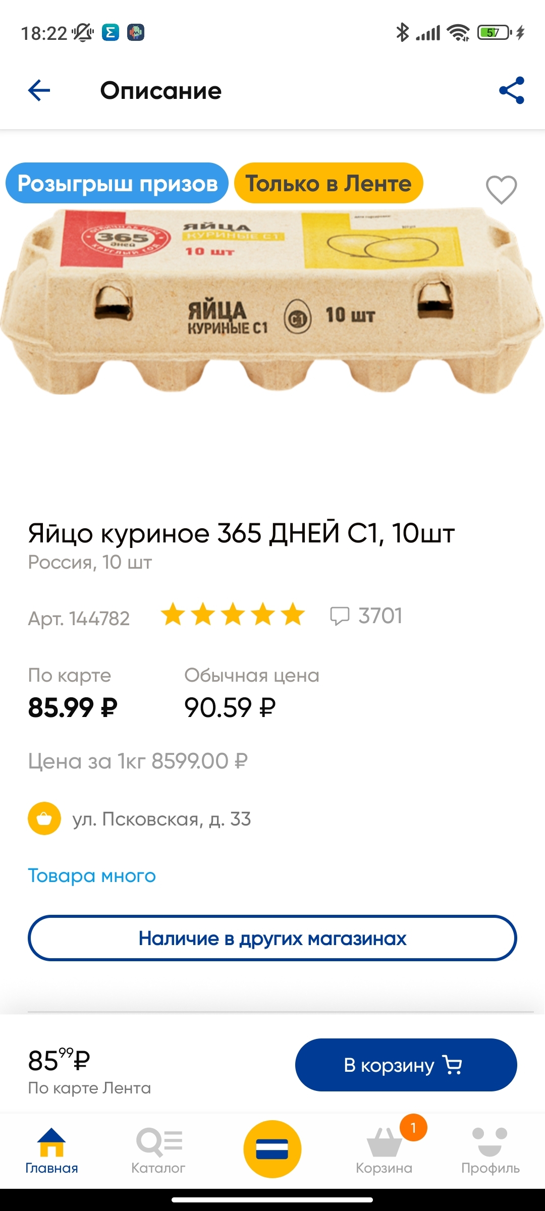Image resolution: width=545 pixels, height=1211 pixels.
Task: Tap the 'Только в Ленте' badge
Action: [x=329, y=183]
